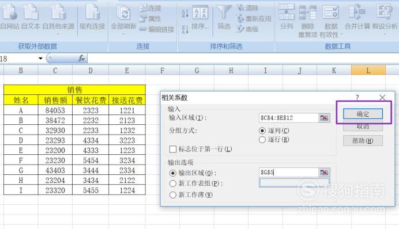Click the new worksheet name field
399x229 pixels.
[x=295, y=183]
